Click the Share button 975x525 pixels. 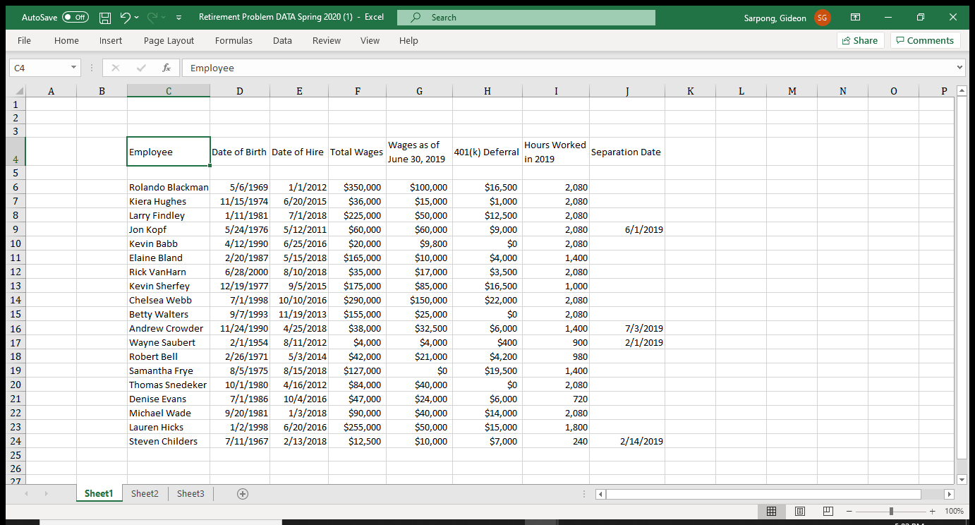click(x=860, y=40)
